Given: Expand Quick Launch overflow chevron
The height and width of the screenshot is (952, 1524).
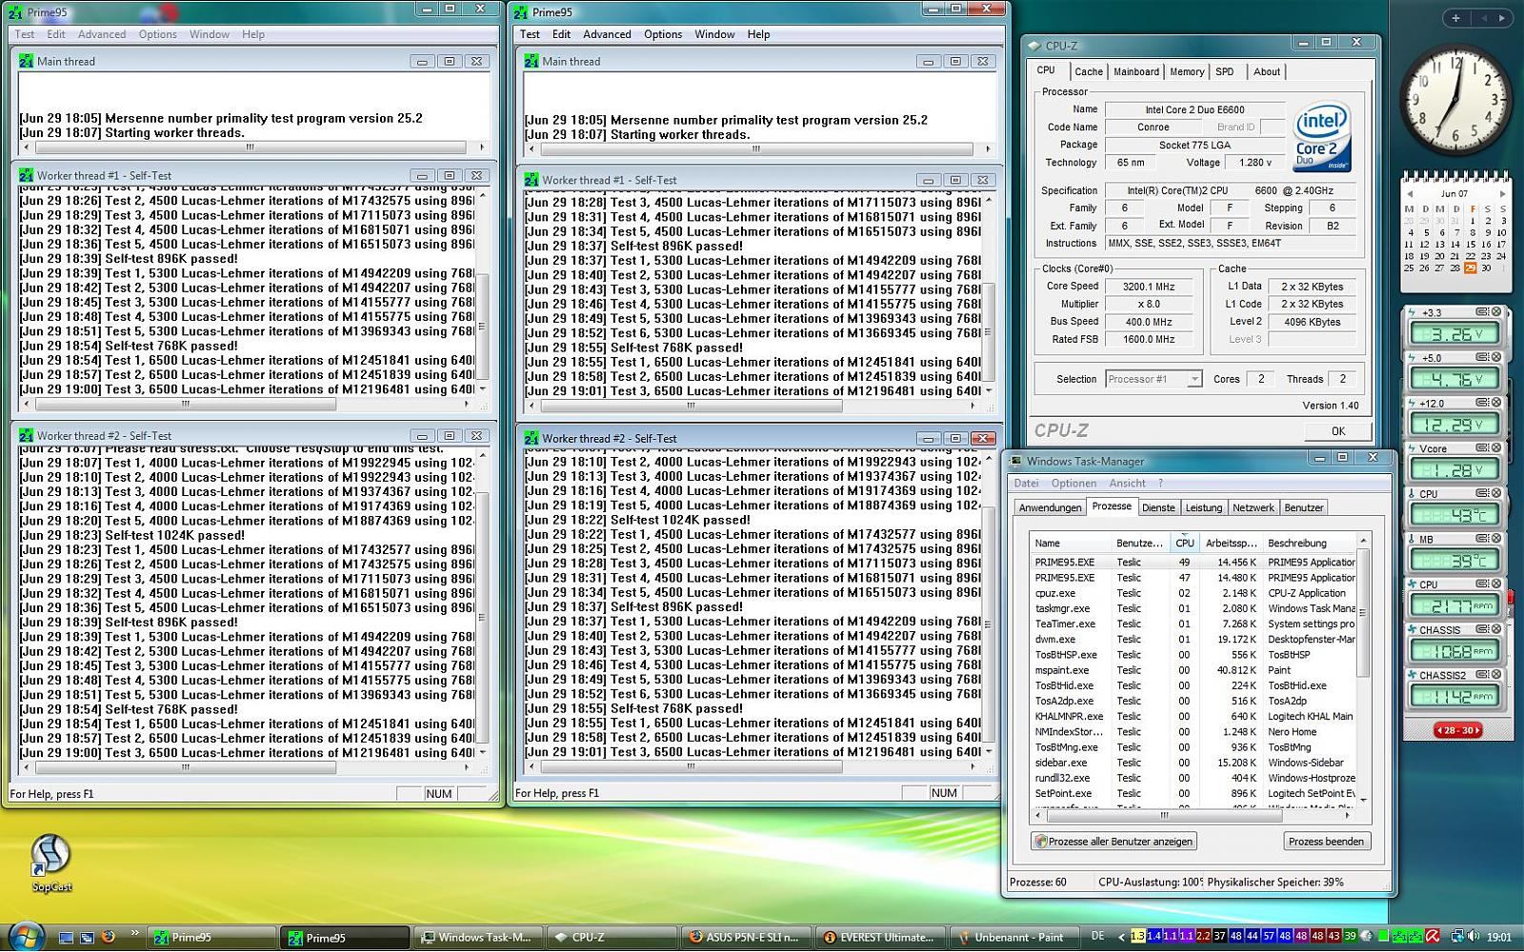Looking at the screenshot, I should tap(134, 933).
